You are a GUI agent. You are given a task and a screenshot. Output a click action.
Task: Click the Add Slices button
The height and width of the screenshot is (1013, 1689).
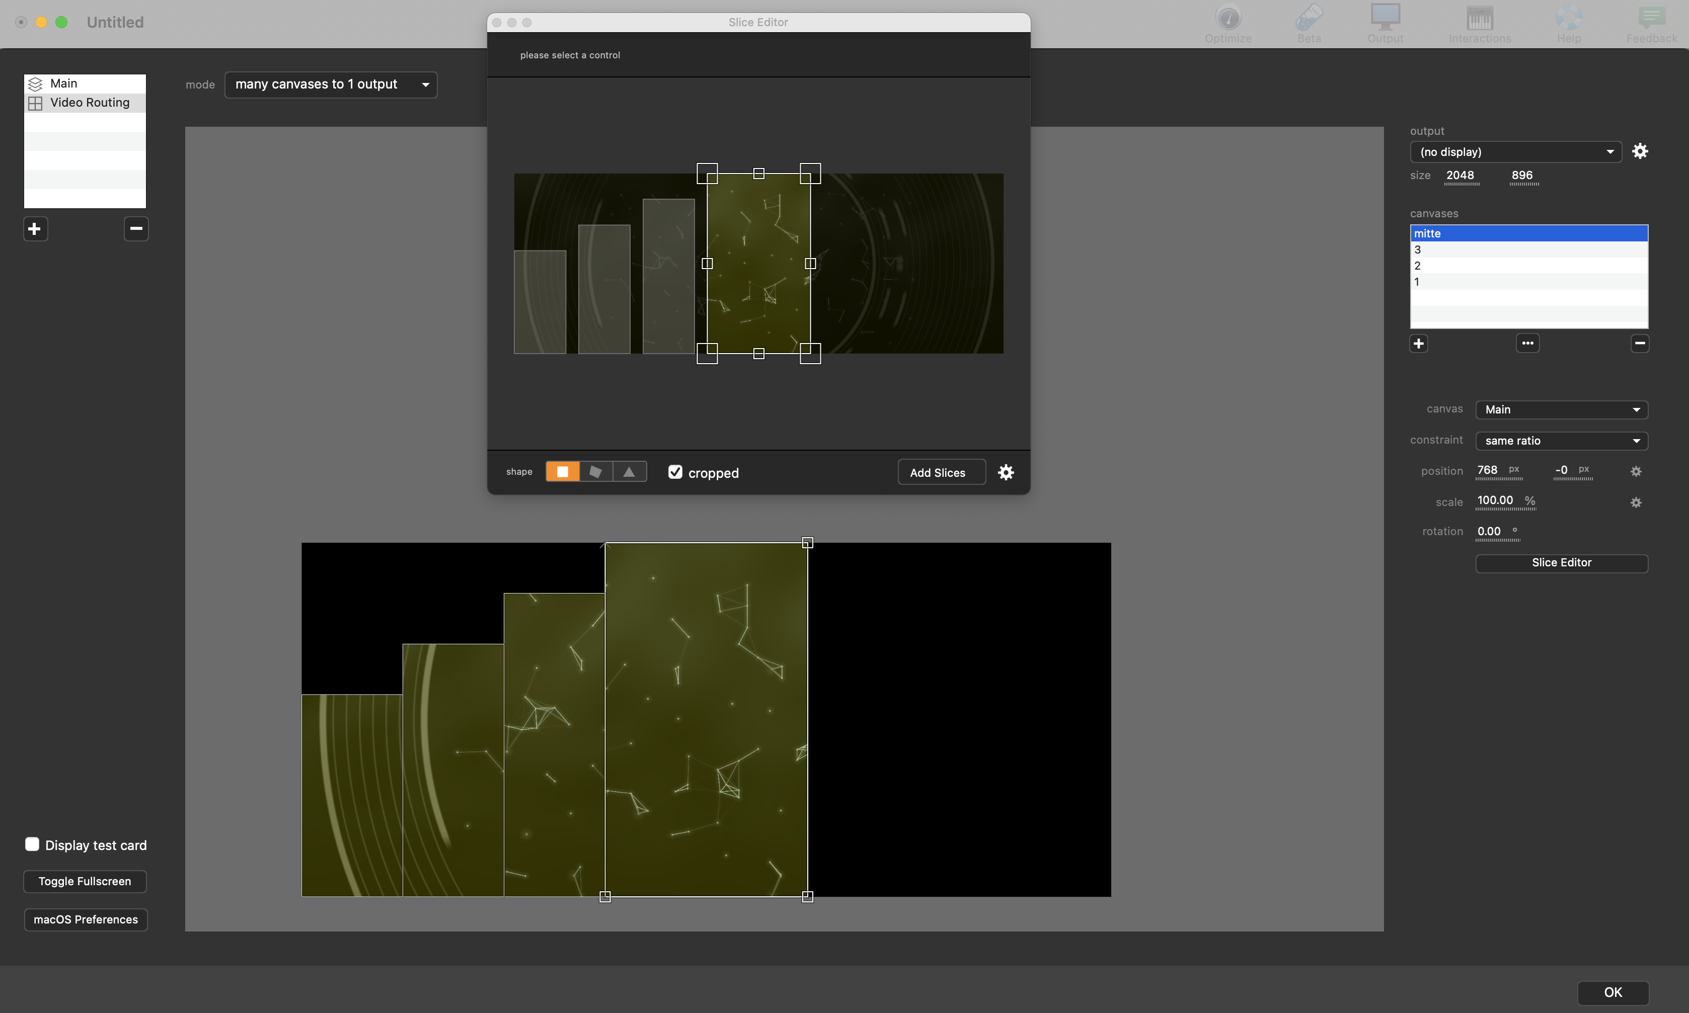point(939,471)
